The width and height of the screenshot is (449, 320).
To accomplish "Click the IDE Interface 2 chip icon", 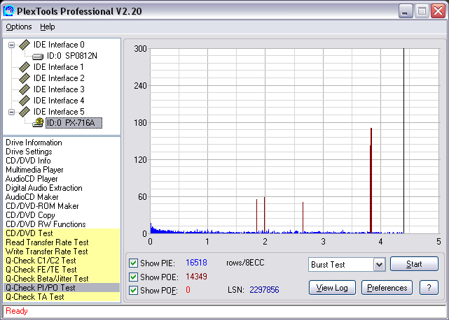I will click(25, 78).
